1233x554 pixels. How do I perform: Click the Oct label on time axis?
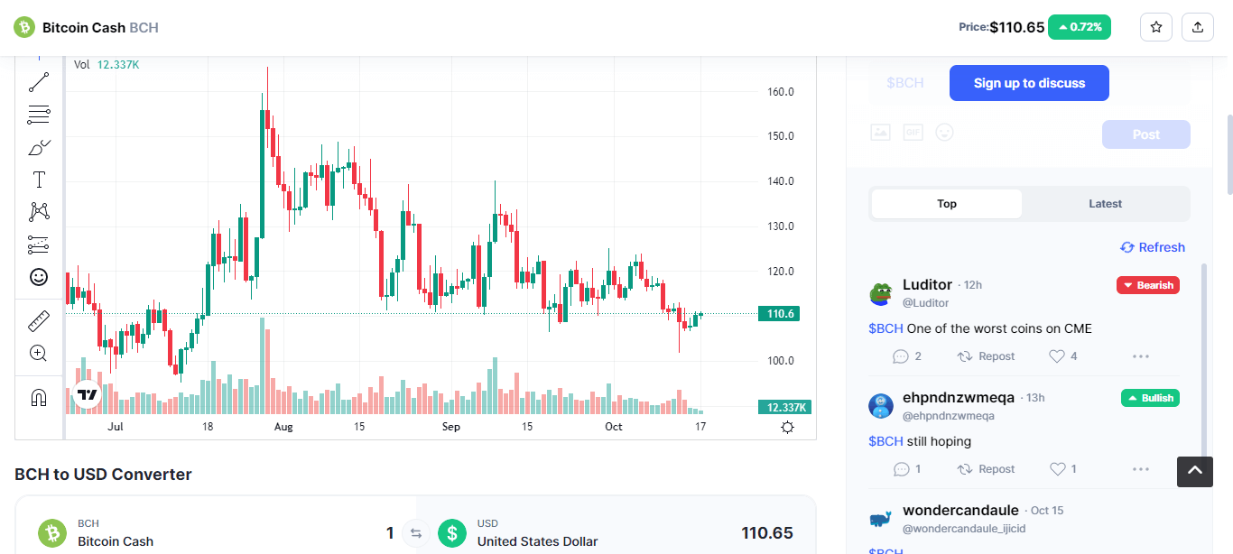tap(614, 427)
